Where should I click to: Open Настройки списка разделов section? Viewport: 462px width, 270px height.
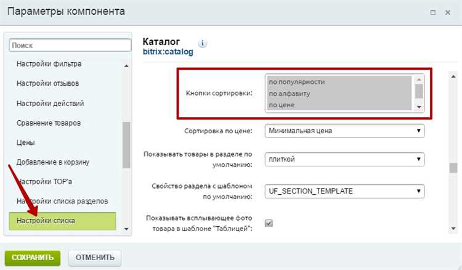click(x=62, y=202)
